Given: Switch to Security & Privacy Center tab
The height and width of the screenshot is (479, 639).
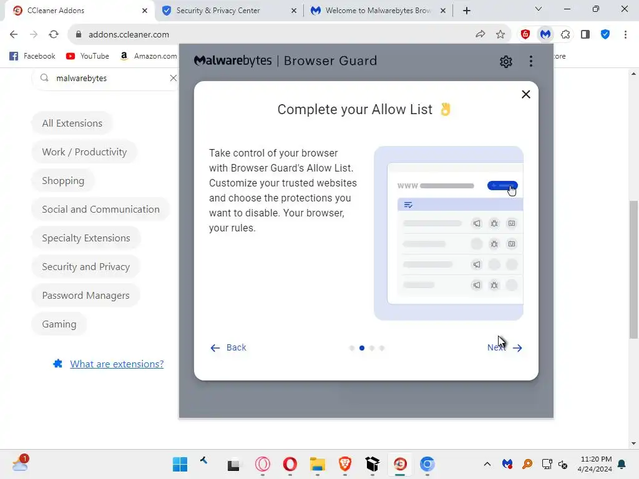Looking at the screenshot, I should (230, 11).
